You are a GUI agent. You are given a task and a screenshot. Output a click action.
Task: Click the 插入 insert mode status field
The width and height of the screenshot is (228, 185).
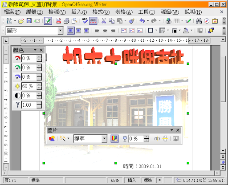click(132, 180)
